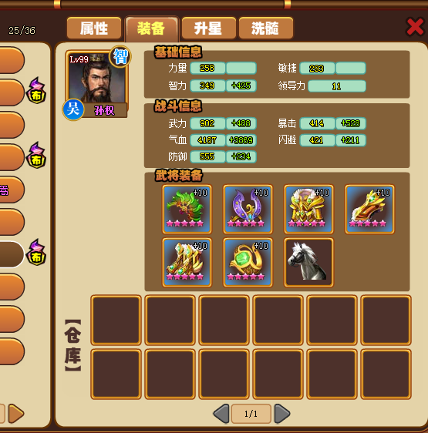The height and width of the screenshot is (433, 428).
Task: Click the first empty warehouse slot
Action: (x=116, y=320)
